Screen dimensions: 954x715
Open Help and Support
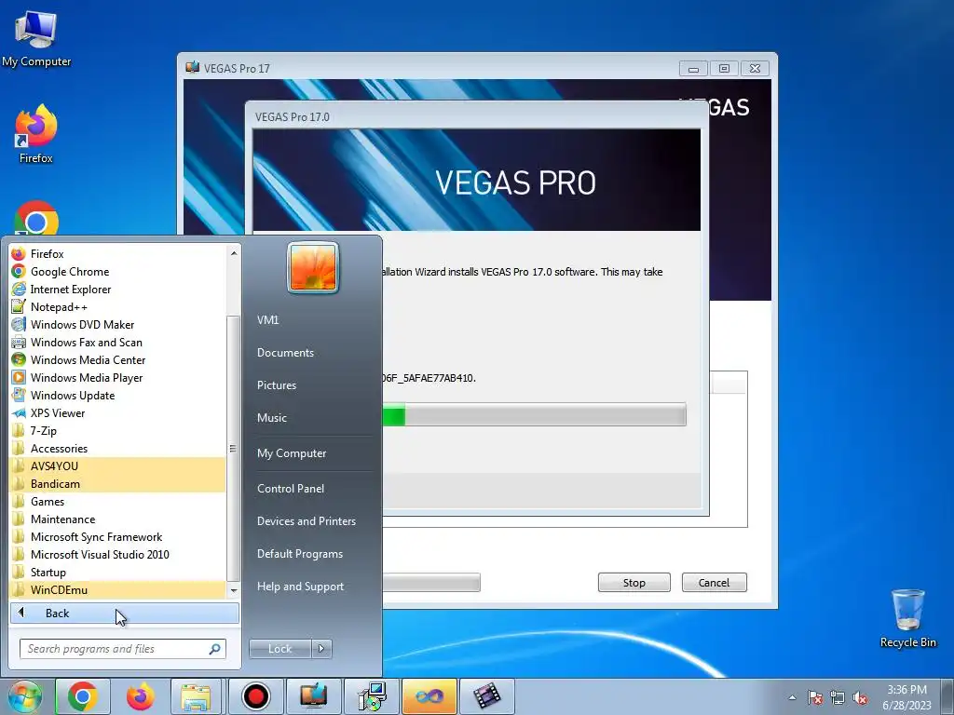point(300,587)
